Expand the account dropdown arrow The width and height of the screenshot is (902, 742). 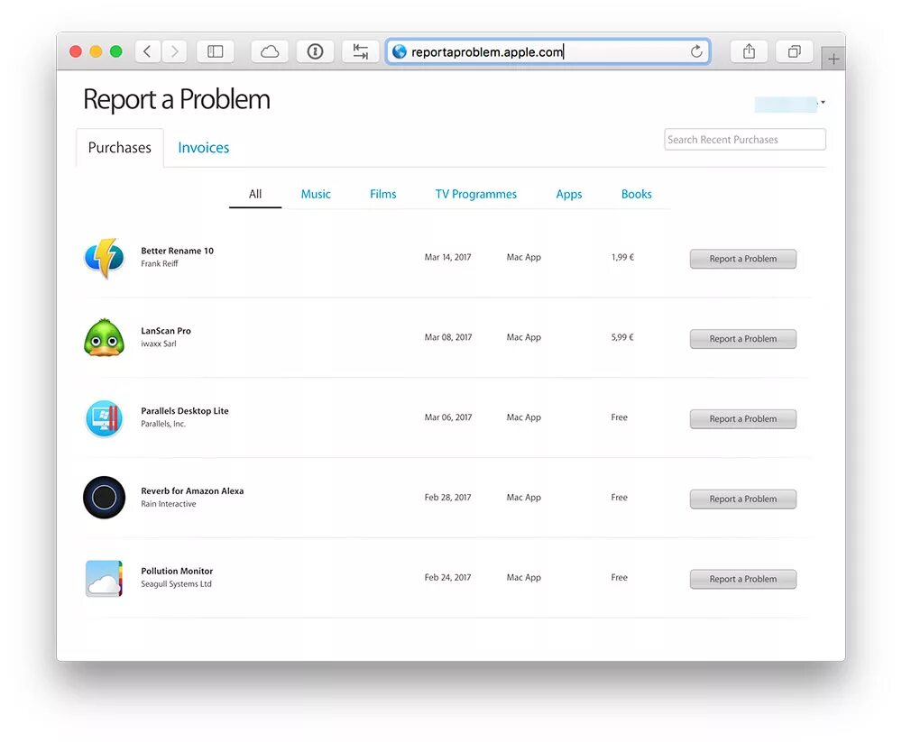[x=824, y=103]
